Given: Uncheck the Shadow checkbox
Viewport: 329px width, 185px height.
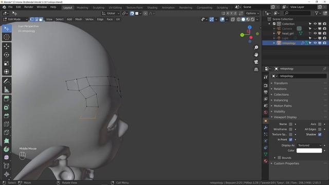Looking at the screenshot, I should pyautogui.click(x=320, y=135).
